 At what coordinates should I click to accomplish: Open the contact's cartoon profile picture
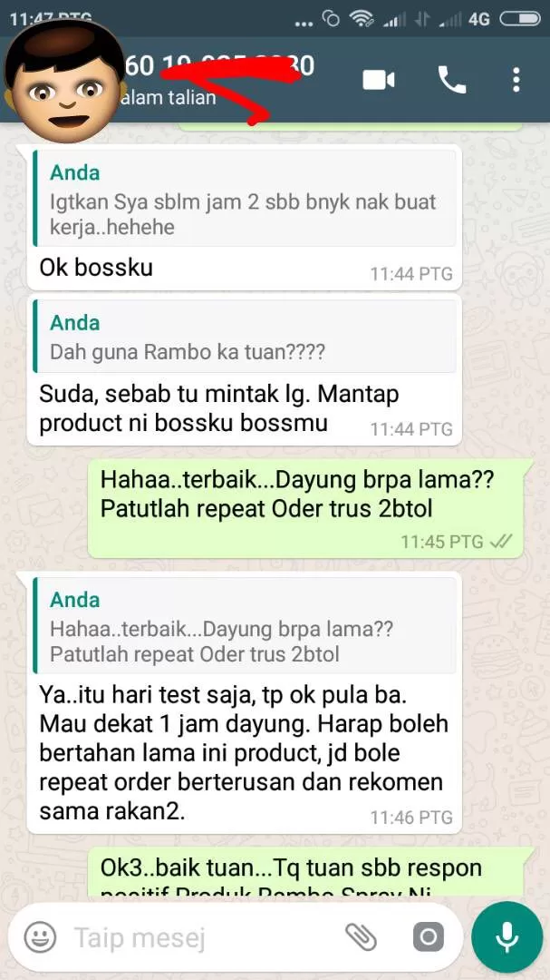tap(65, 80)
